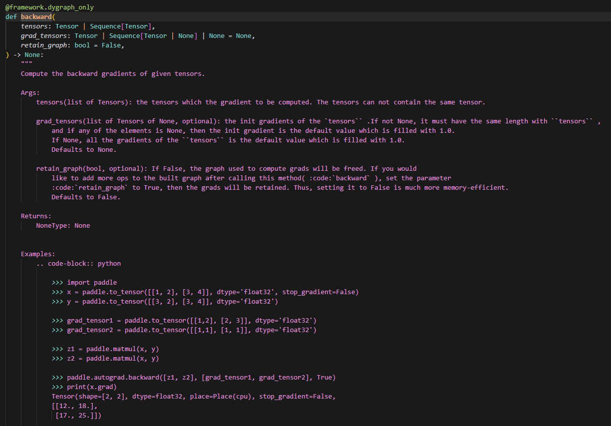Click the 'Returns:' docstring heading

point(36,216)
